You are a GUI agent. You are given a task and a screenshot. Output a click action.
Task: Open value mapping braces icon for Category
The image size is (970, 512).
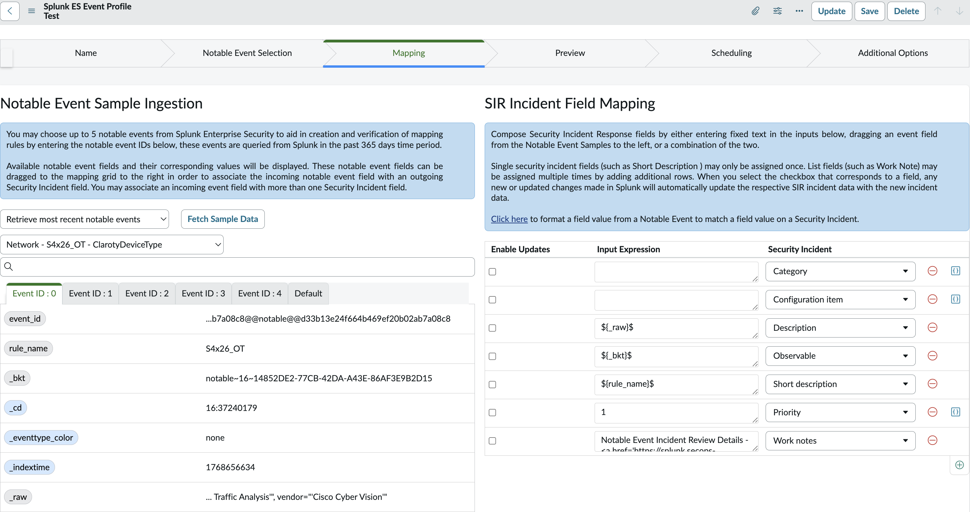click(955, 271)
